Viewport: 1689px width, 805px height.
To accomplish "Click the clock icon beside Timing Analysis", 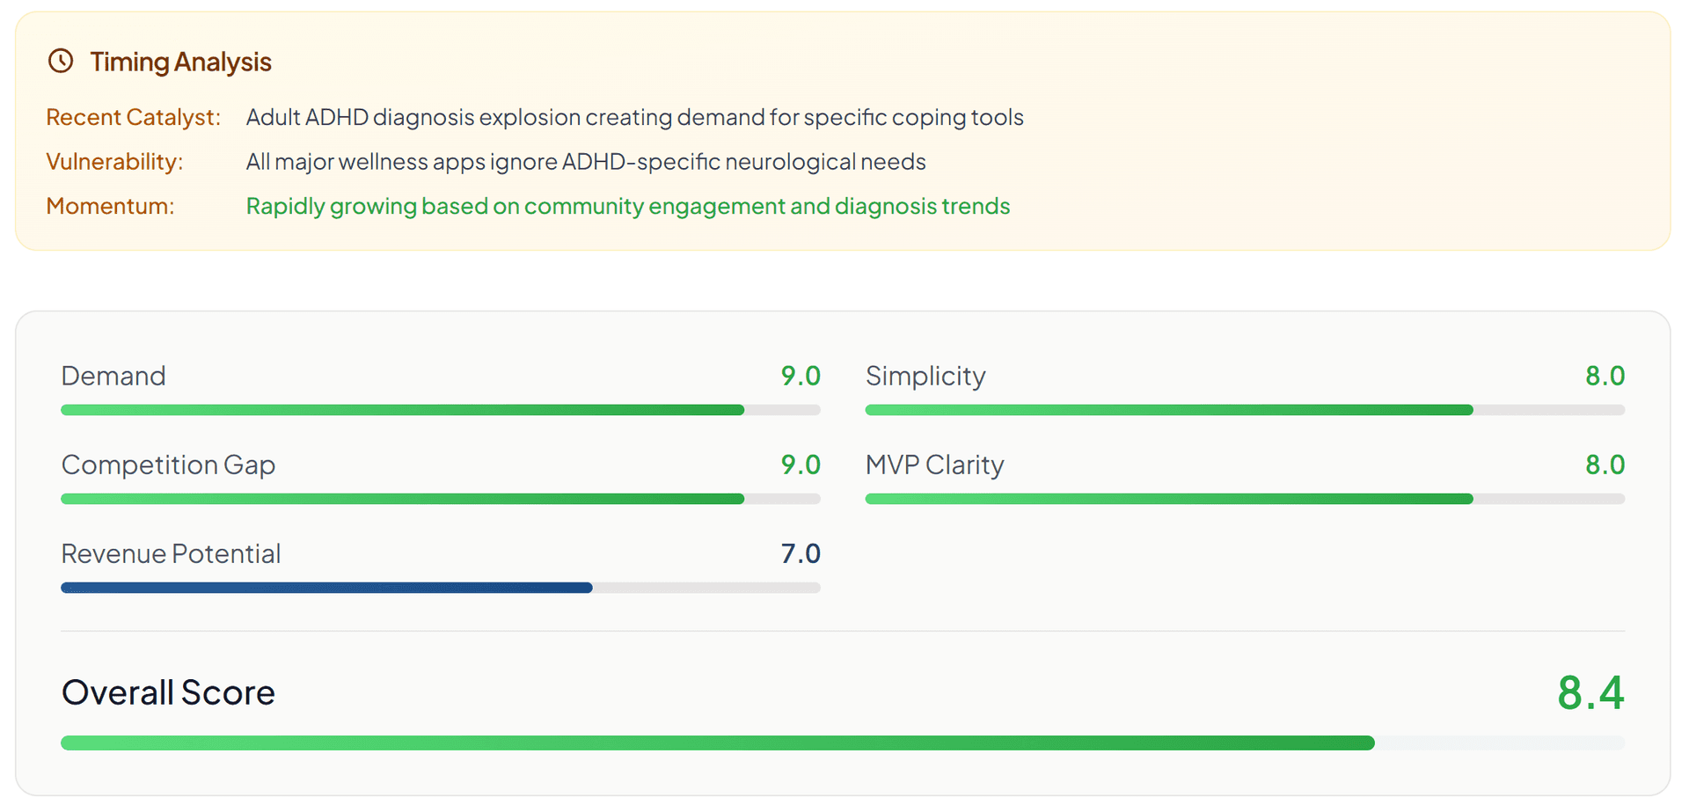I will point(61,61).
